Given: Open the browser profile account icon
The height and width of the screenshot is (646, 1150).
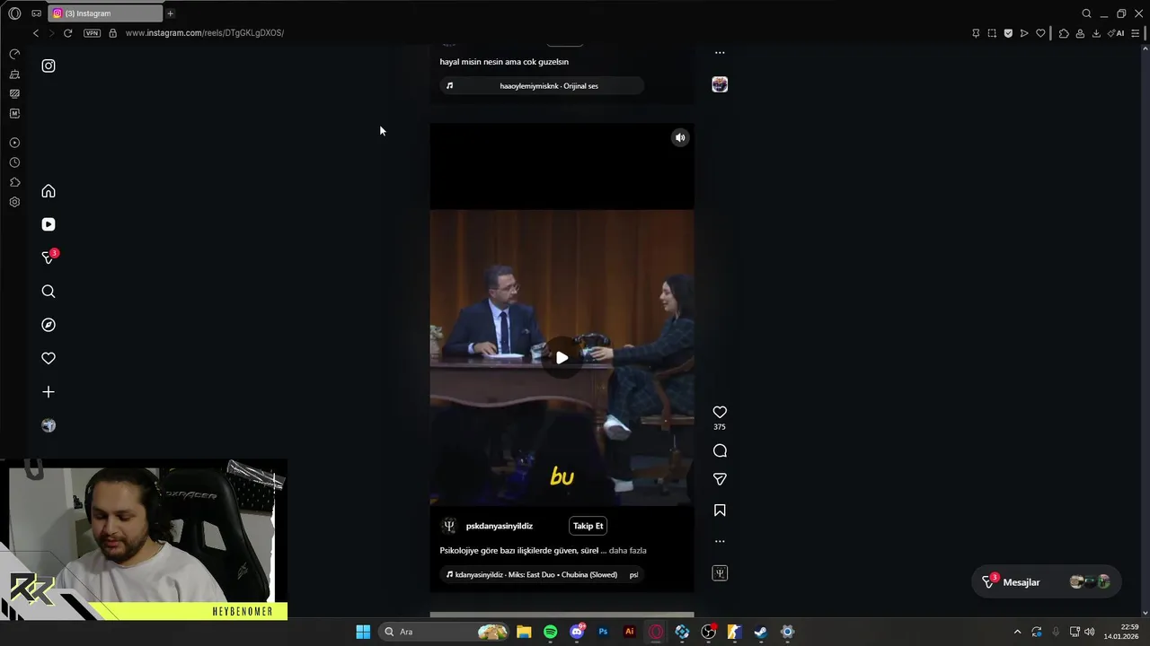Looking at the screenshot, I should 1080,33.
